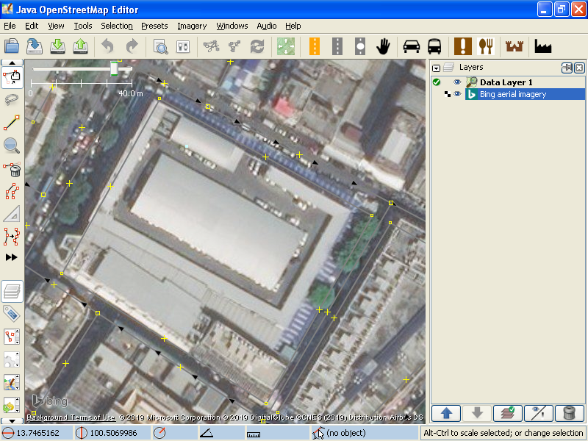This screenshot has height=441, width=588.
Task: Collapse the Layers panel with its arrow
Action: pos(437,68)
